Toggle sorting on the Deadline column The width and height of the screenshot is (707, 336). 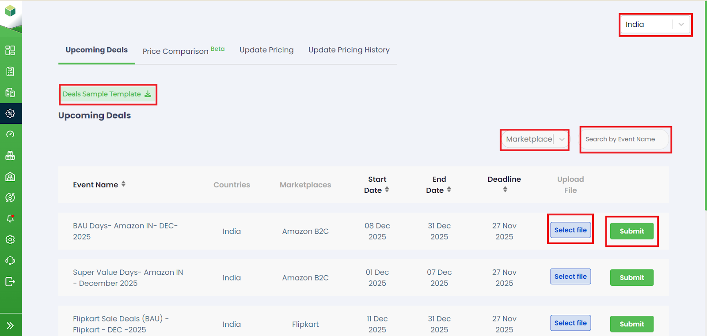click(505, 190)
